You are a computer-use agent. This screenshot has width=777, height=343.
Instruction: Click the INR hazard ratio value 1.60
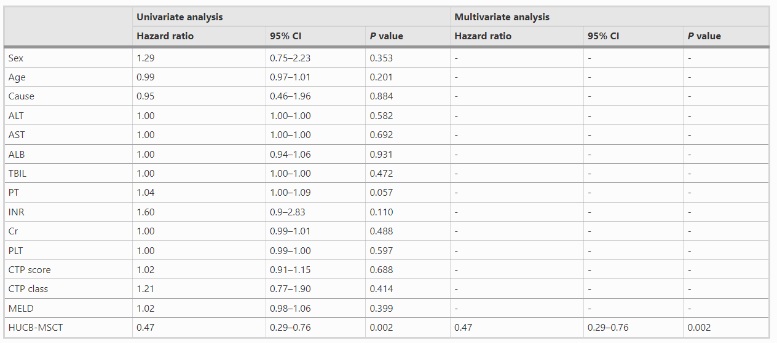pyautogui.click(x=146, y=212)
